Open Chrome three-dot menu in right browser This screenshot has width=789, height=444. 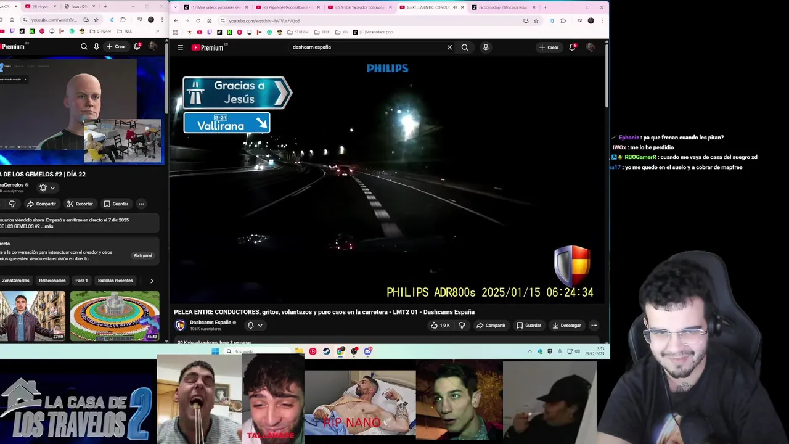tap(602, 20)
